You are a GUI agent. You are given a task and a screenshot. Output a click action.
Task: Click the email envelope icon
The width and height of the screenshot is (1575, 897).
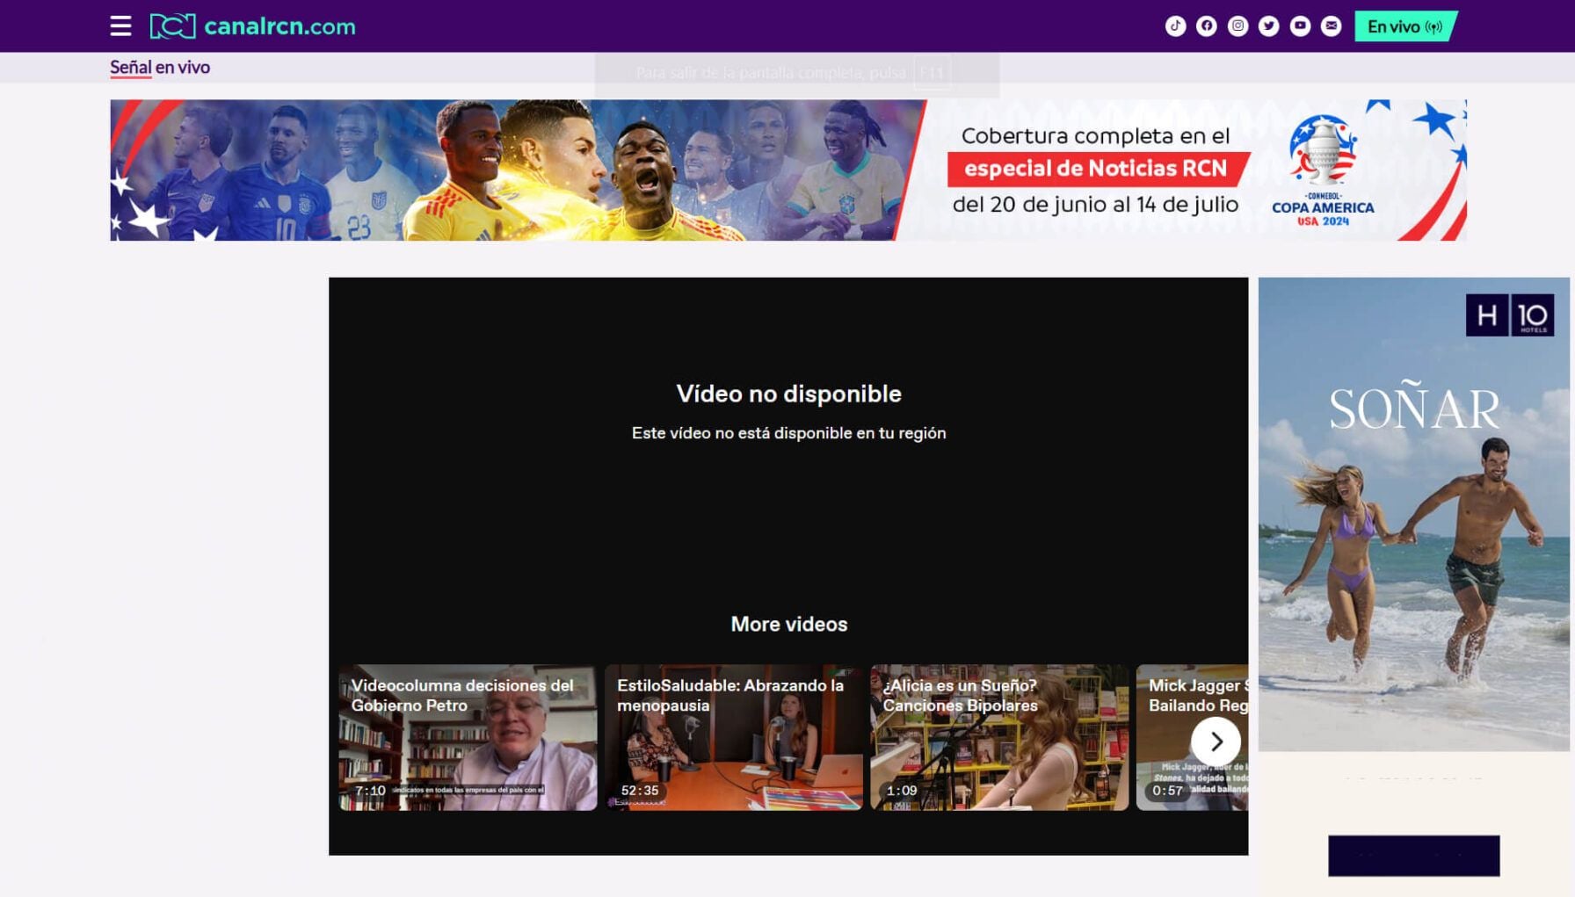click(x=1332, y=26)
